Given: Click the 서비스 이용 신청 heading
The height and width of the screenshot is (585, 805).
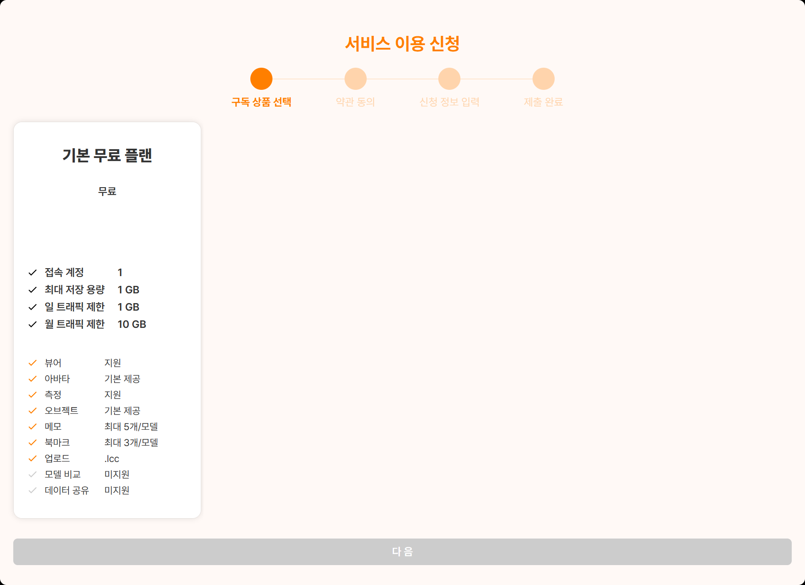Looking at the screenshot, I should click(402, 43).
